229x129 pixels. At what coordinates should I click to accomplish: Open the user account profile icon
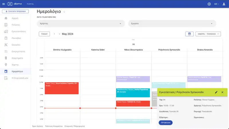pyautogui.click(x=224, y=4)
